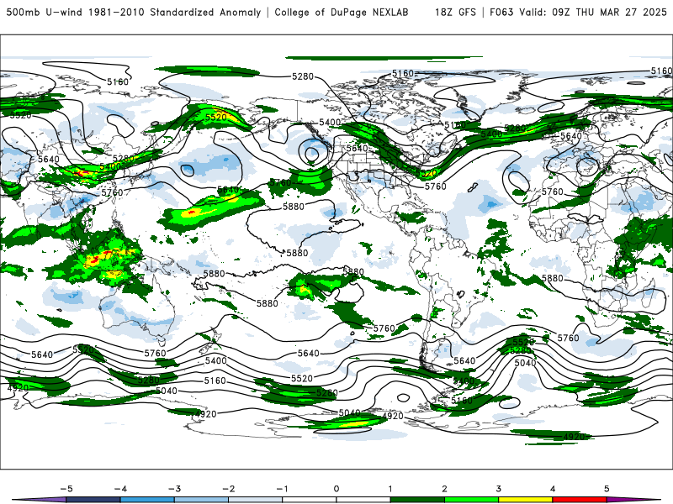Click the medium blue -4 to -3 colorbar segment
This screenshot has height=504, width=673.
click(147, 500)
